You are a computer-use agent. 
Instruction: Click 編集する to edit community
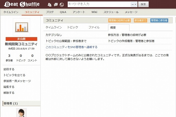(9, 87)
